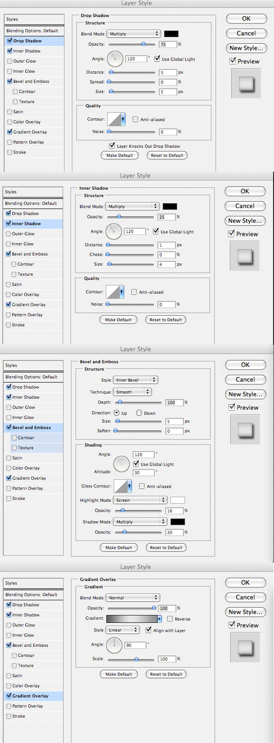Check the Reverse gradient checkbox
Viewport: 274px width, 743px height.
(170, 619)
